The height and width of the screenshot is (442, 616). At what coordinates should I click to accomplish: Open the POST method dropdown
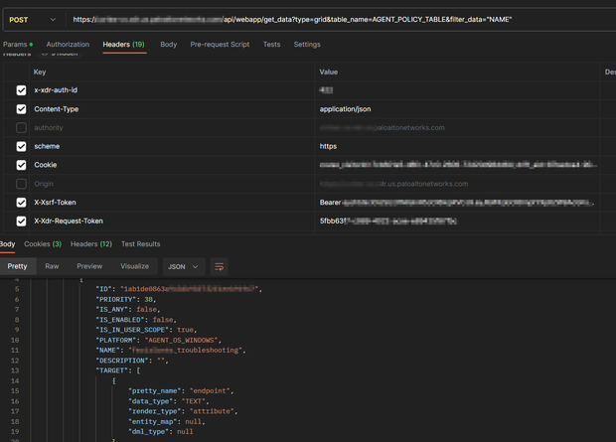point(33,19)
